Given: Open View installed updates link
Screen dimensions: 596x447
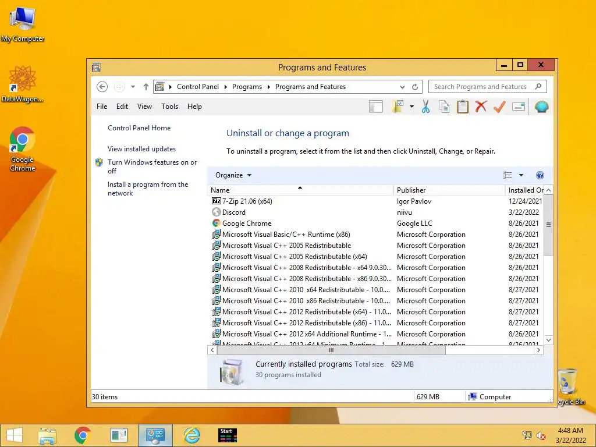Looking at the screenshot, I should pyautogui.click(x=142, y=149).
